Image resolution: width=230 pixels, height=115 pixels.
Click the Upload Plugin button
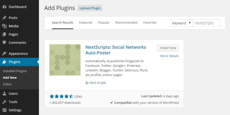pyautogui.click(x=90, y=8)
